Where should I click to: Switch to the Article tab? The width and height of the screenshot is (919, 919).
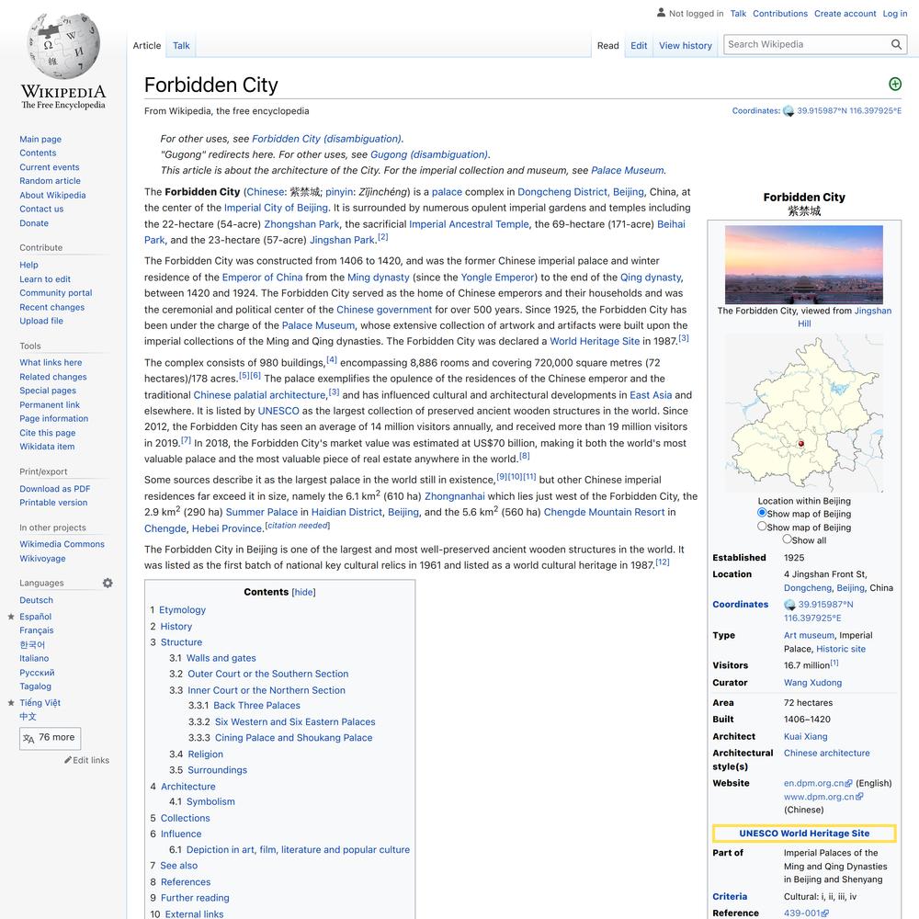pyautogui.click(x=146, y=46)
